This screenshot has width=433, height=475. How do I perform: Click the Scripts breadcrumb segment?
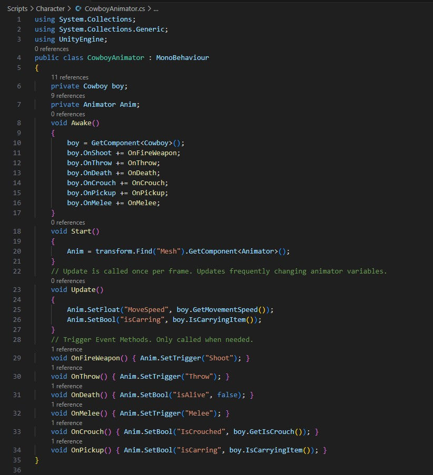tap(17, 9)
